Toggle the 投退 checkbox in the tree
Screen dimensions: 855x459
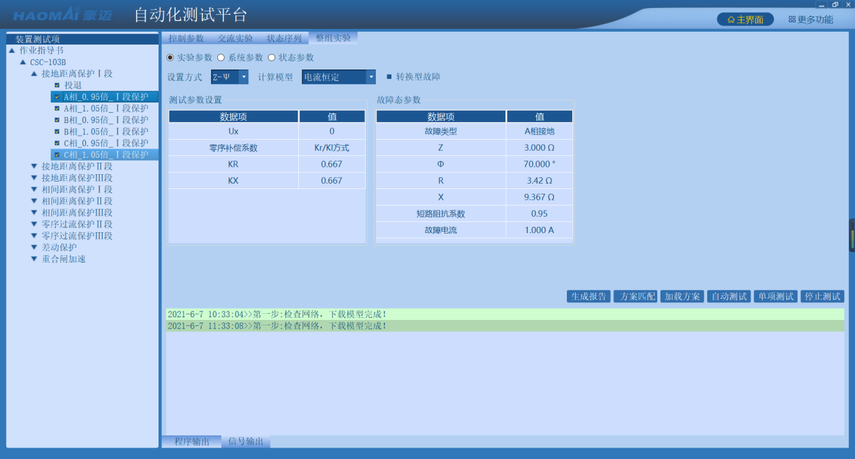click(57, 86)
